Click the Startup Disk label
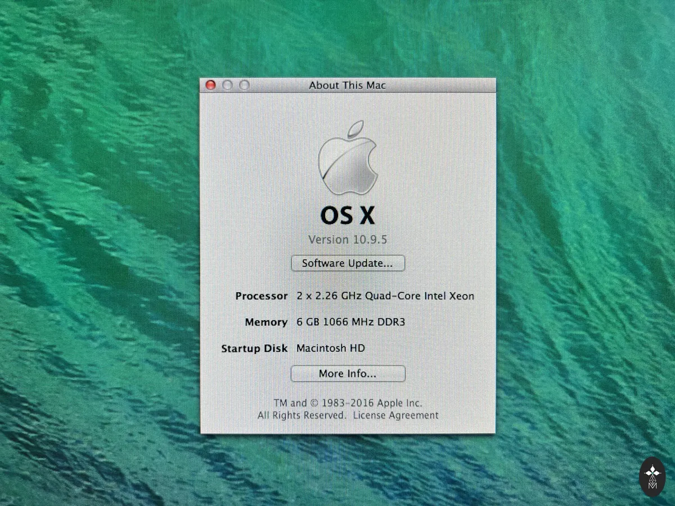 point(254,349)
